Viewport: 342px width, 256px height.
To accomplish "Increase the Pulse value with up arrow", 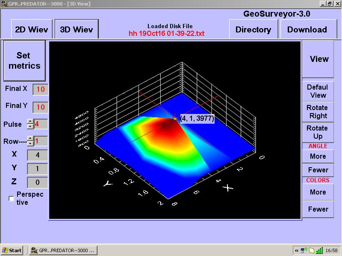I will (x=30, y=122).
